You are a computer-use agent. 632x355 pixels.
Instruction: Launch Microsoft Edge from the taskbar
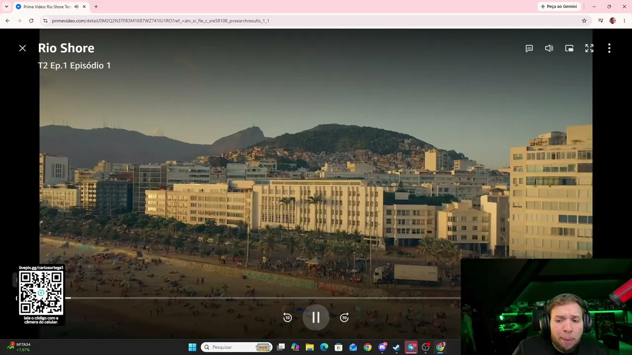(x=324, y=347)
